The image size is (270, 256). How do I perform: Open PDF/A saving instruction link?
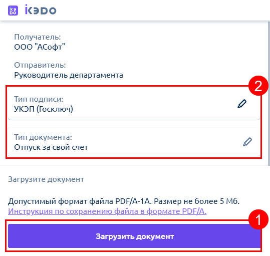tap(107, 211)
